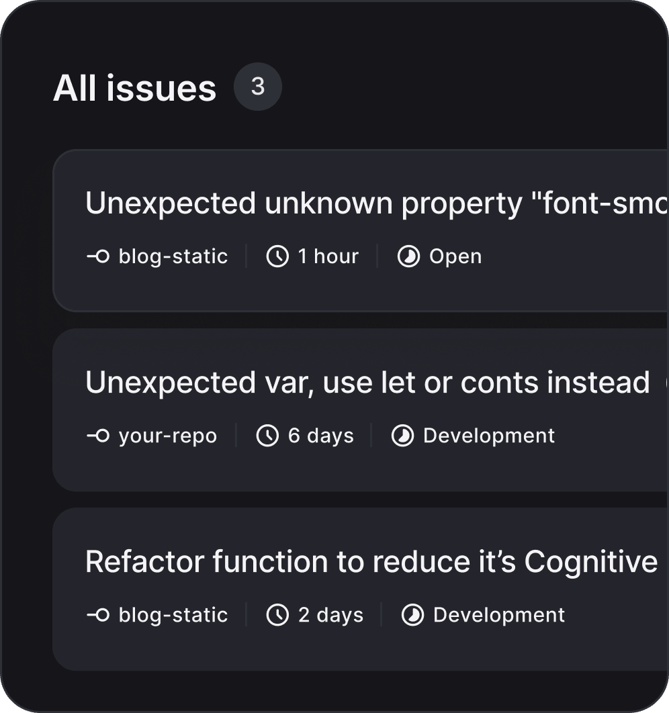The height and width of the screenshot is (713, 669).
Task: Click the clock icon beside 1 hour
Action: (x=277, y=256)
